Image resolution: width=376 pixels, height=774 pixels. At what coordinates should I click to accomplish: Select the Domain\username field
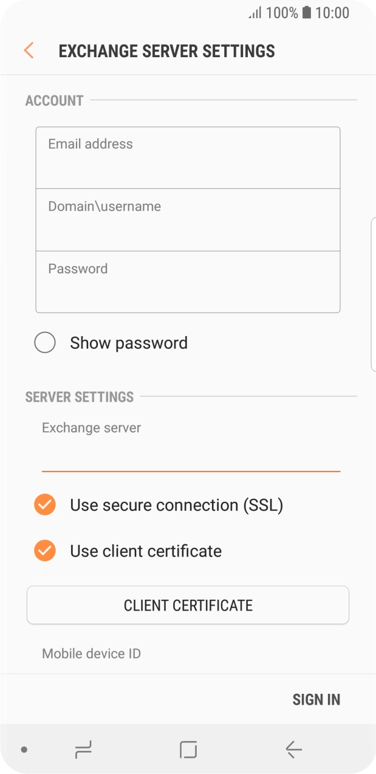[x=188, y=219]
